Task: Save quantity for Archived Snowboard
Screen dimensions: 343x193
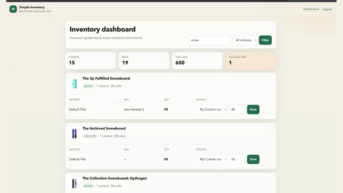Action: coord(253,159)
